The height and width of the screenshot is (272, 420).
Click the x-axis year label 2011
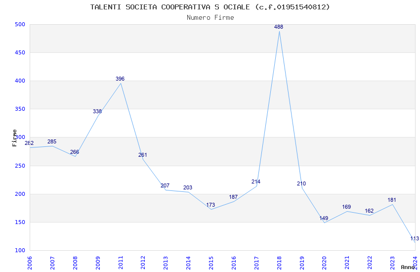[x=121, y=263]
